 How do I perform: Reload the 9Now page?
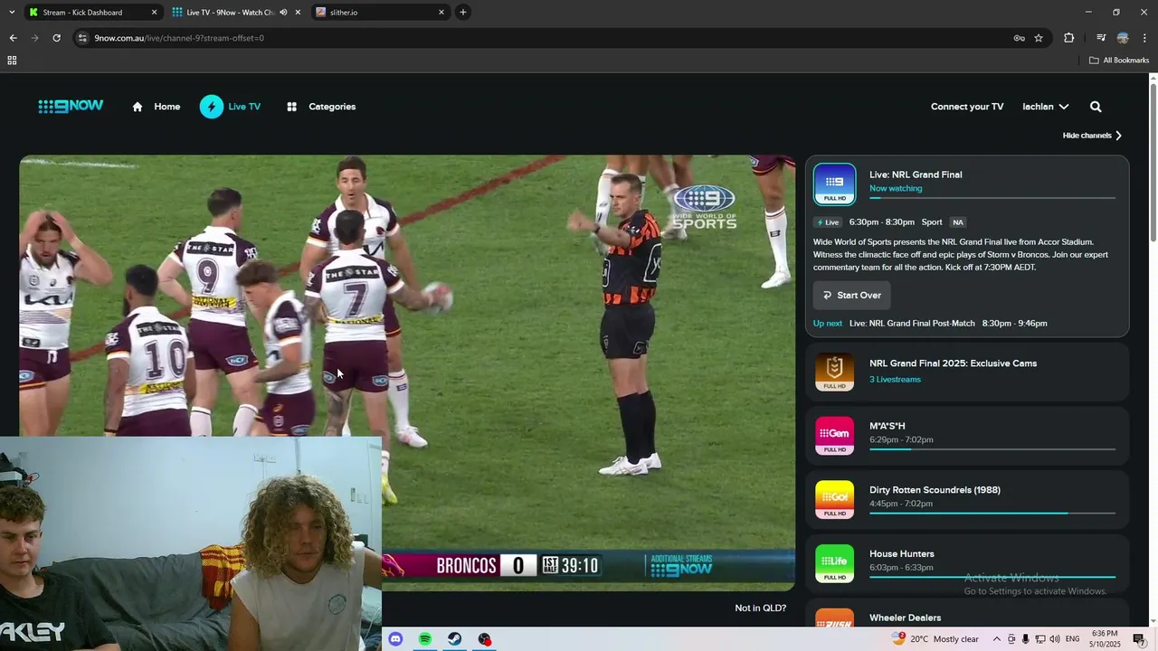point(56,38)
